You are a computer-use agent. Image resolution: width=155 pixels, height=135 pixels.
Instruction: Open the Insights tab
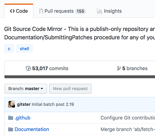tap(109, 11)
